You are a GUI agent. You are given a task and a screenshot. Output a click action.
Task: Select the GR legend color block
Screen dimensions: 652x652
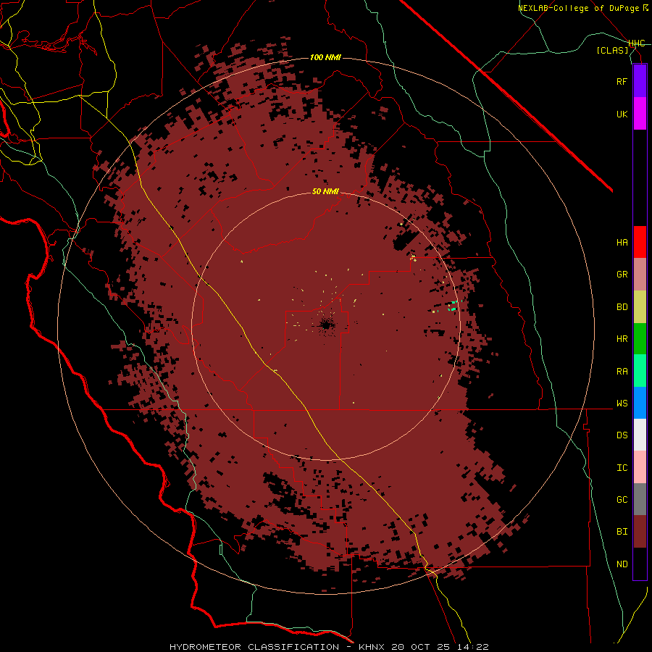(640, 275)
